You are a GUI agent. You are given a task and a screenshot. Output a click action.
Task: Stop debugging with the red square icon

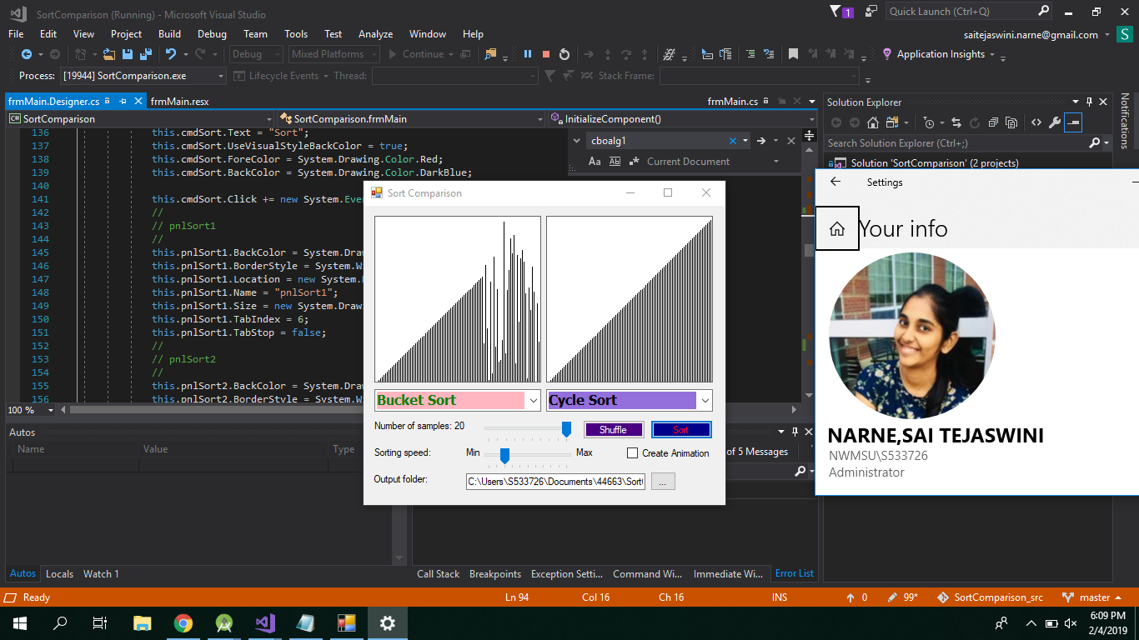coord(546,54)
